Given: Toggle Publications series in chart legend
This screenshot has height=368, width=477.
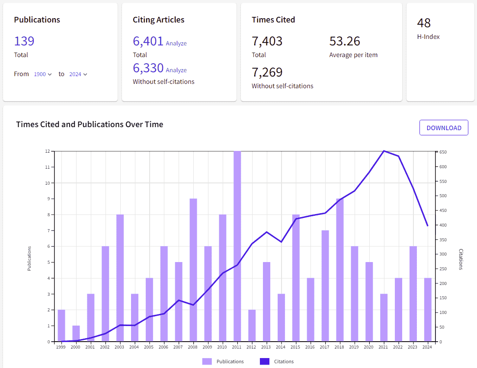Looking at the screenshot, I should coord(230,362).
